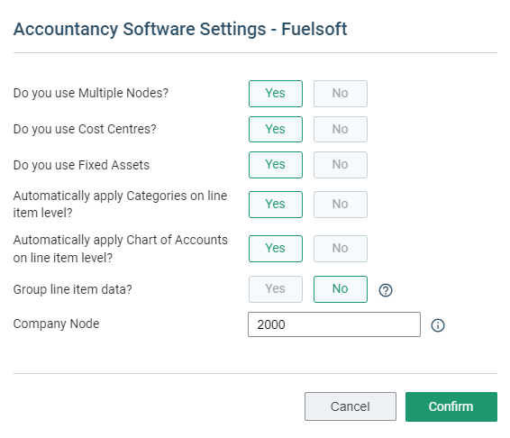The width and height of the screenshot is (510, 438).
Task: Enable auto-apply Categories with Yes
Action: click(276, 205)
